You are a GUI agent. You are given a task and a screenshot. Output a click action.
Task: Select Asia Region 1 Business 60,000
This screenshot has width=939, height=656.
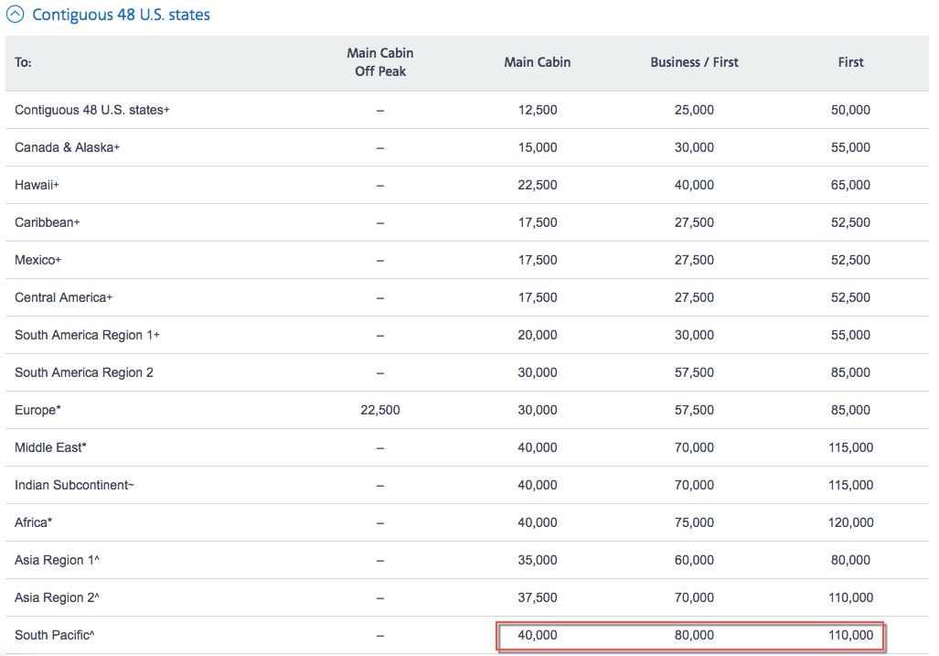[694, 560]
